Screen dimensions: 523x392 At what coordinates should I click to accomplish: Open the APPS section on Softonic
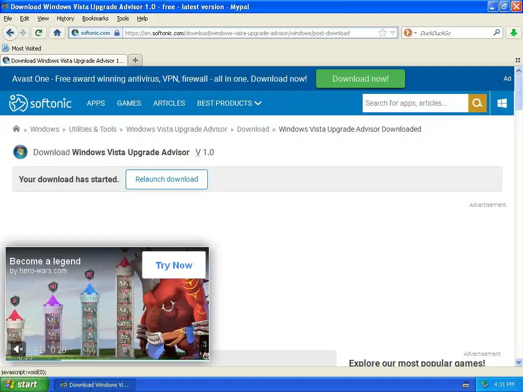(x=96, y=103)
